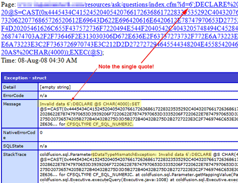
Task: Select the 'SQLState' row label
Action: click(20, 146)
